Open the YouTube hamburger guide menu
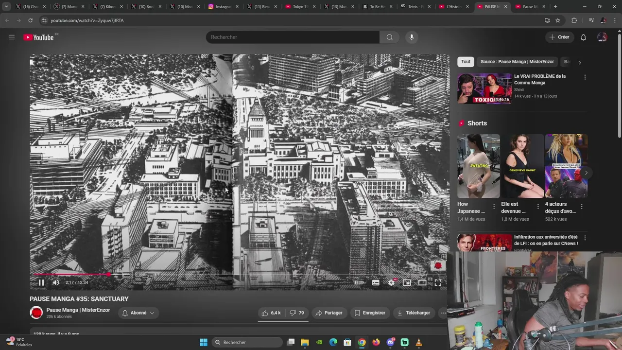 pos(12,37)
